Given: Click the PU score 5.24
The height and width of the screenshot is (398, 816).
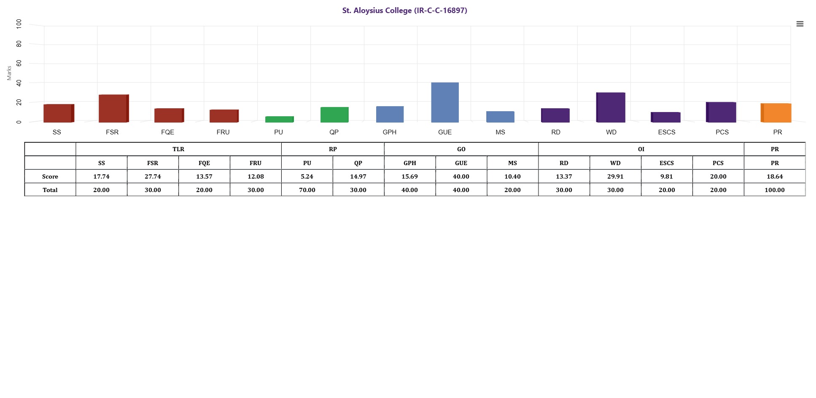Looking at the screenshot, I should (x=307, y=176).
